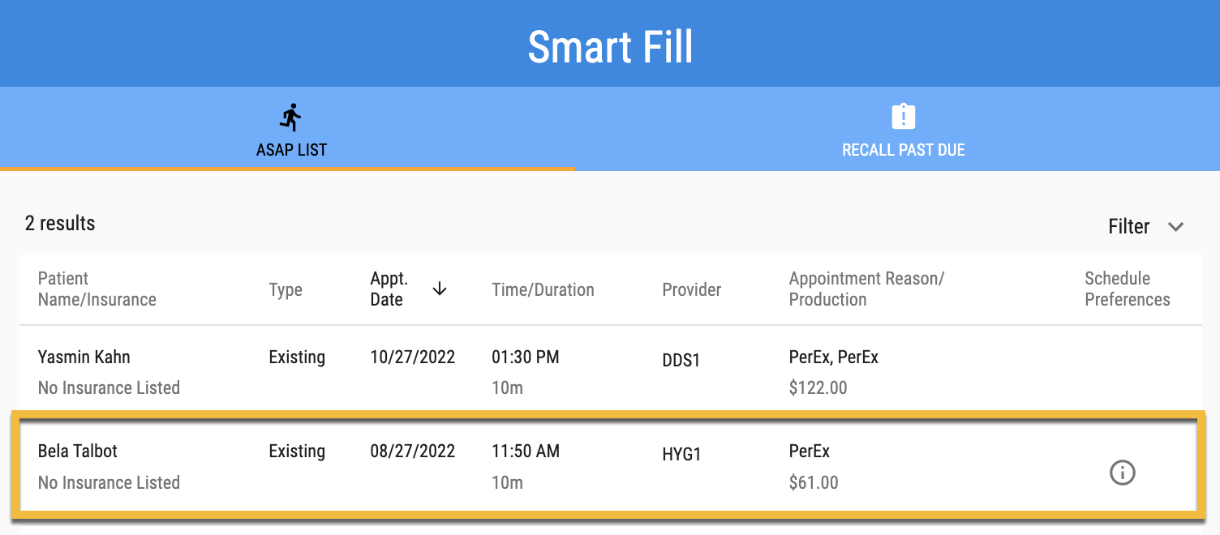Click the HYG1 provider cell
1220x535 pixels.
(681, 455)
